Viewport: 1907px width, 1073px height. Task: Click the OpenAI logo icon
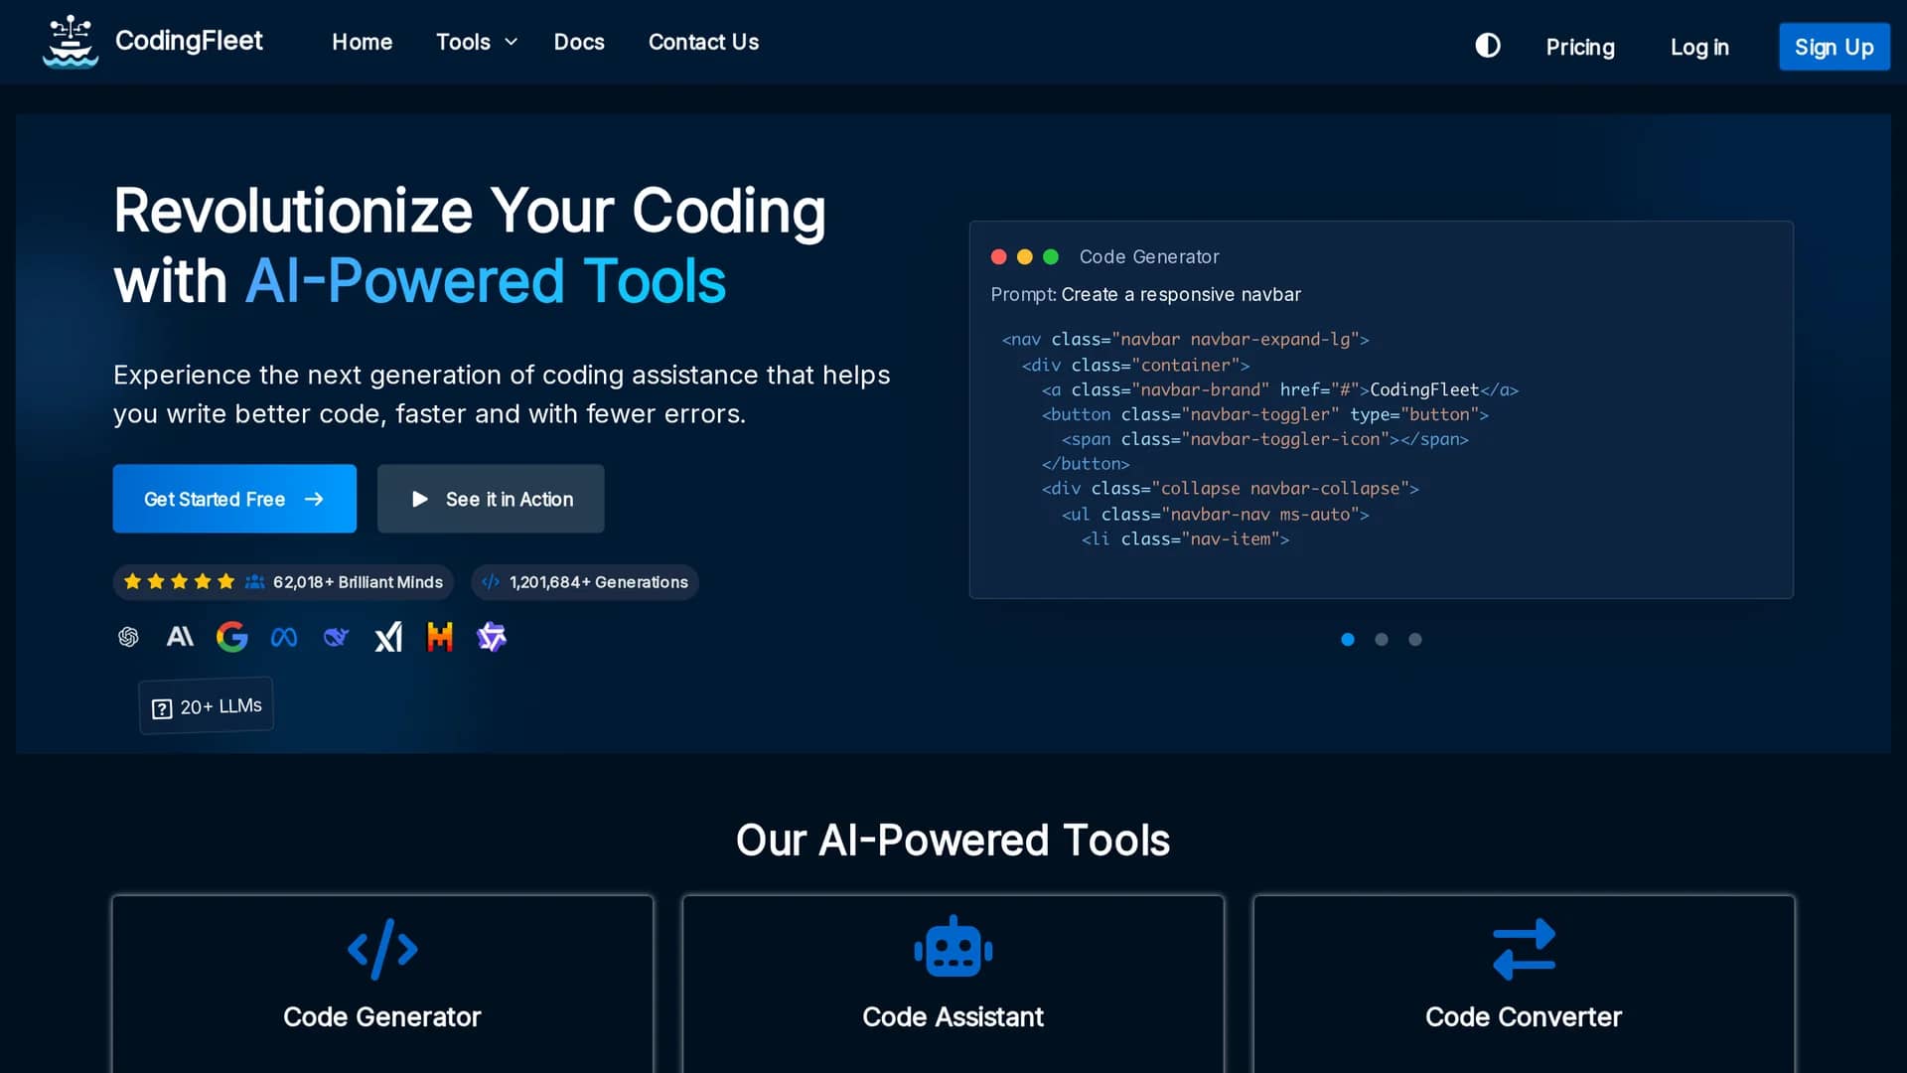128,637
